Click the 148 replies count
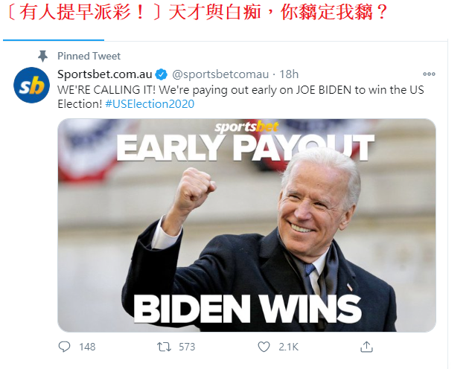 click(x=87, y=347)
